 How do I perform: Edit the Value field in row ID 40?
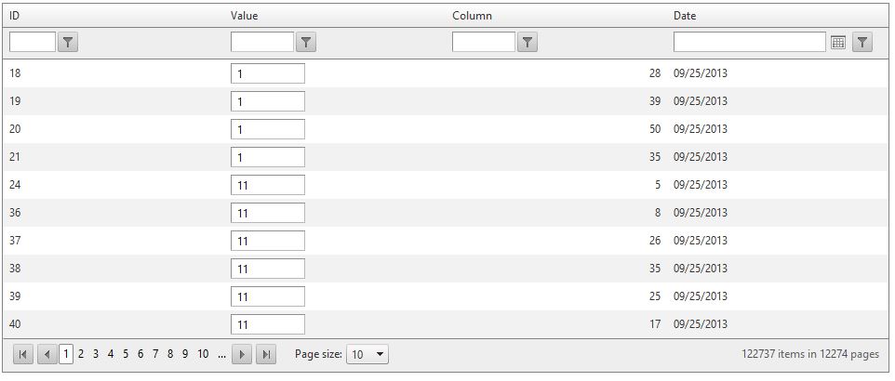(268, 324)
